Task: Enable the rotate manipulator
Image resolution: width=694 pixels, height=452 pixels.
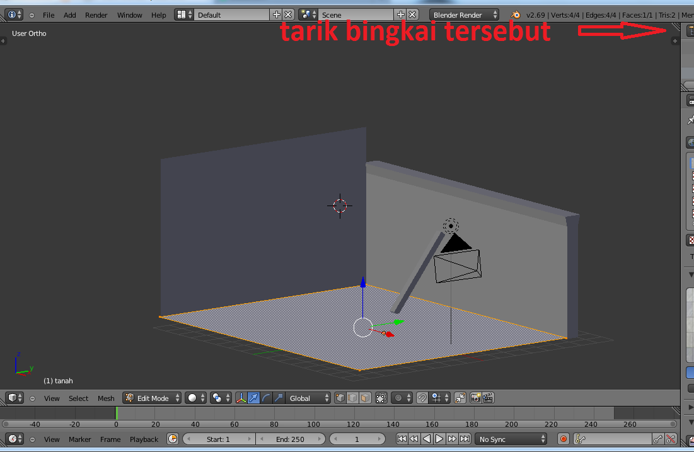Action: [266, 398]
